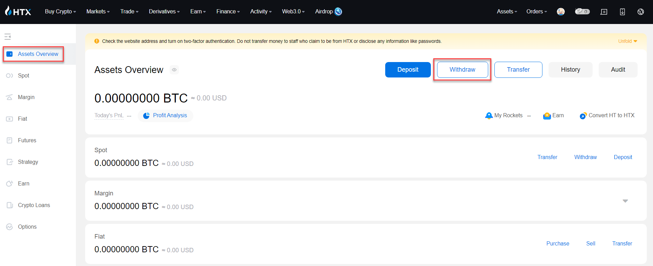Click Transfer in the Fiat row
653x266 pixels.
(622, 244)
